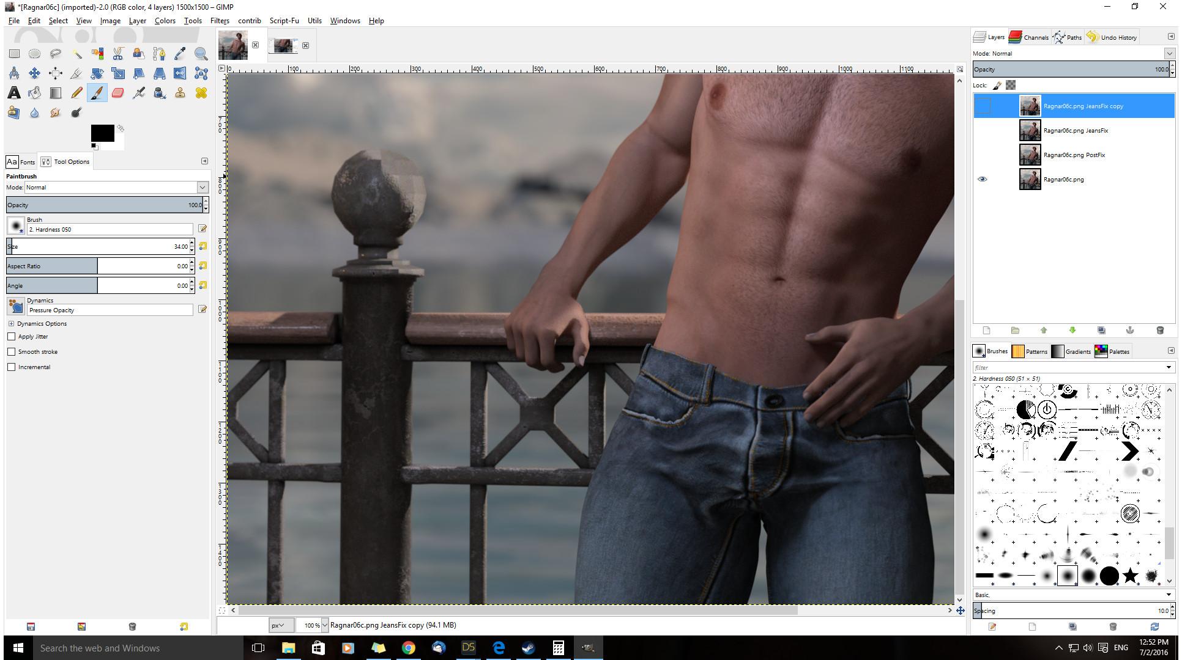
Task: Choose the Color Picker eyedropper tool
Action: pos(180,54)
